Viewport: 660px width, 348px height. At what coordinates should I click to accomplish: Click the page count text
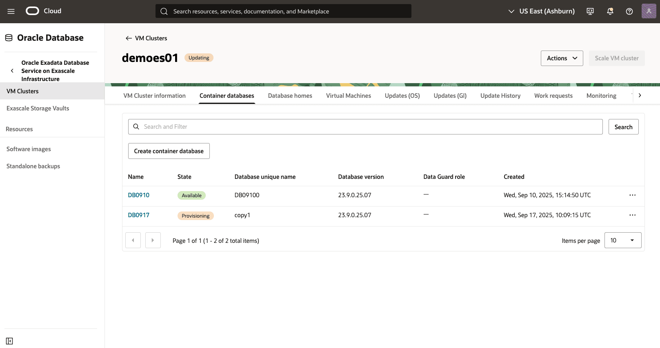(x=216, y=241)
